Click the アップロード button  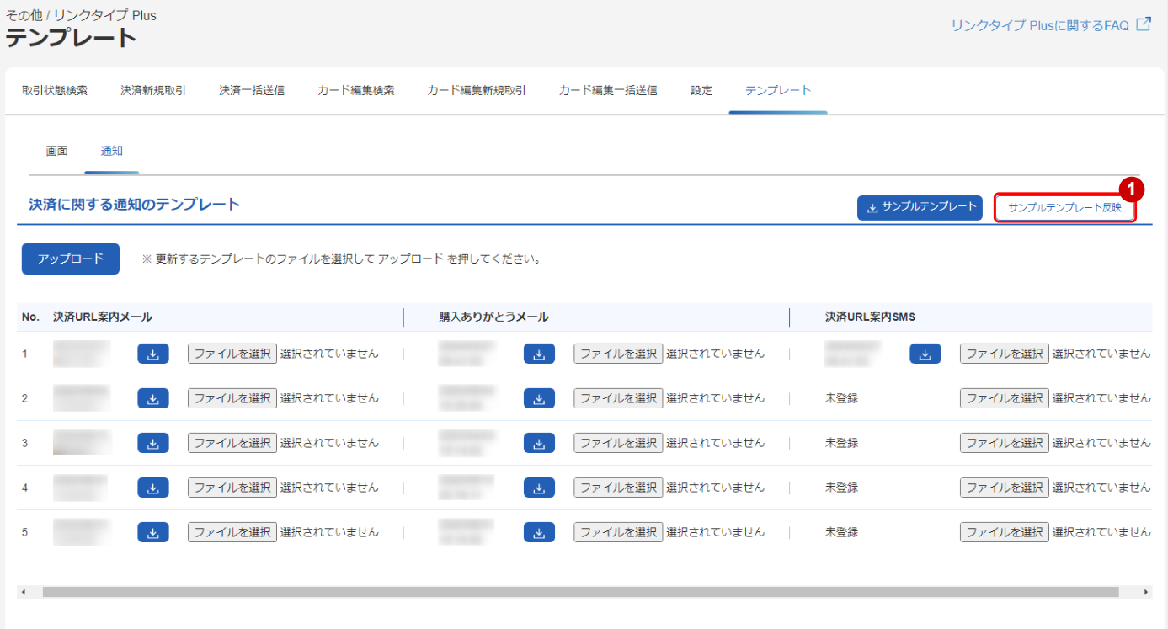click(71, 259)
